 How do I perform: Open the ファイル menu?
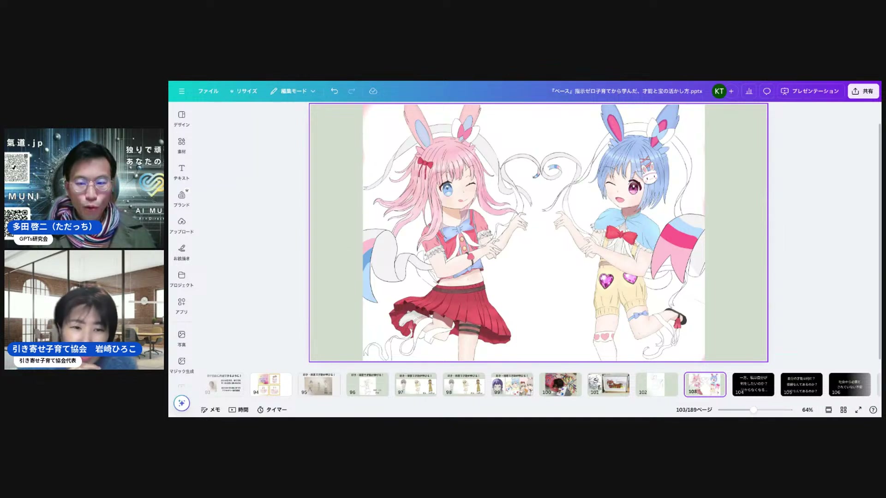click(x=208, y=91)
